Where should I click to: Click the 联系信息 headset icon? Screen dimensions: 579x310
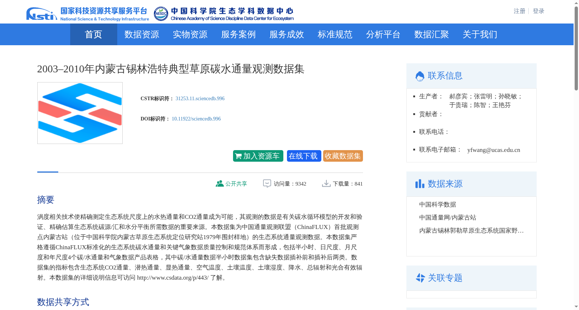[420, 76]
